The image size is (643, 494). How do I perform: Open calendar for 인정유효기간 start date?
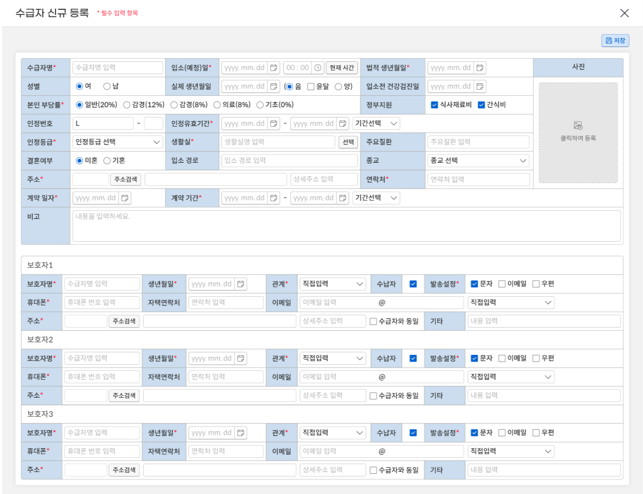point(274,123)
